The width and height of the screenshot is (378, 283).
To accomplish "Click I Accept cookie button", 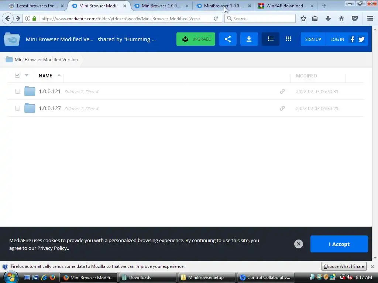I will 339,244.
